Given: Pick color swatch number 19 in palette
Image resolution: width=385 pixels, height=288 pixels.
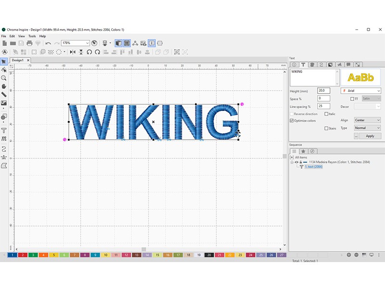Looking at the screenshot, I should point(198,255).
